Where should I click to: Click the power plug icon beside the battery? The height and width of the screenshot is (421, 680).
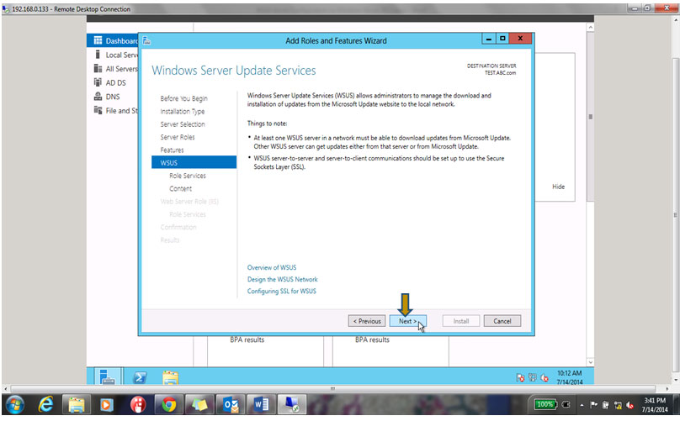pos(566,404)
